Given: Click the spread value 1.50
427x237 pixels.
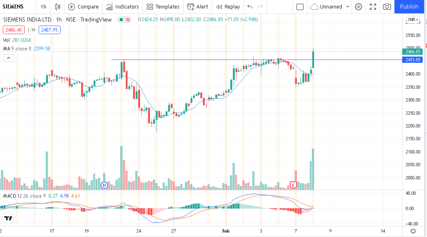Looking at the screenshot, I should pos(31,30).
